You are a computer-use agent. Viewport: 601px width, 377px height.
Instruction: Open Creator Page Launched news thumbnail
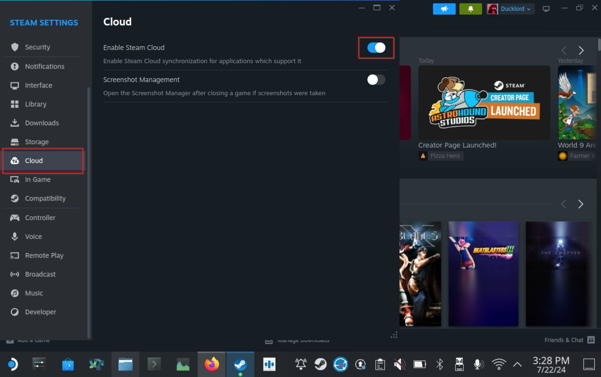(x=484, y=103)
